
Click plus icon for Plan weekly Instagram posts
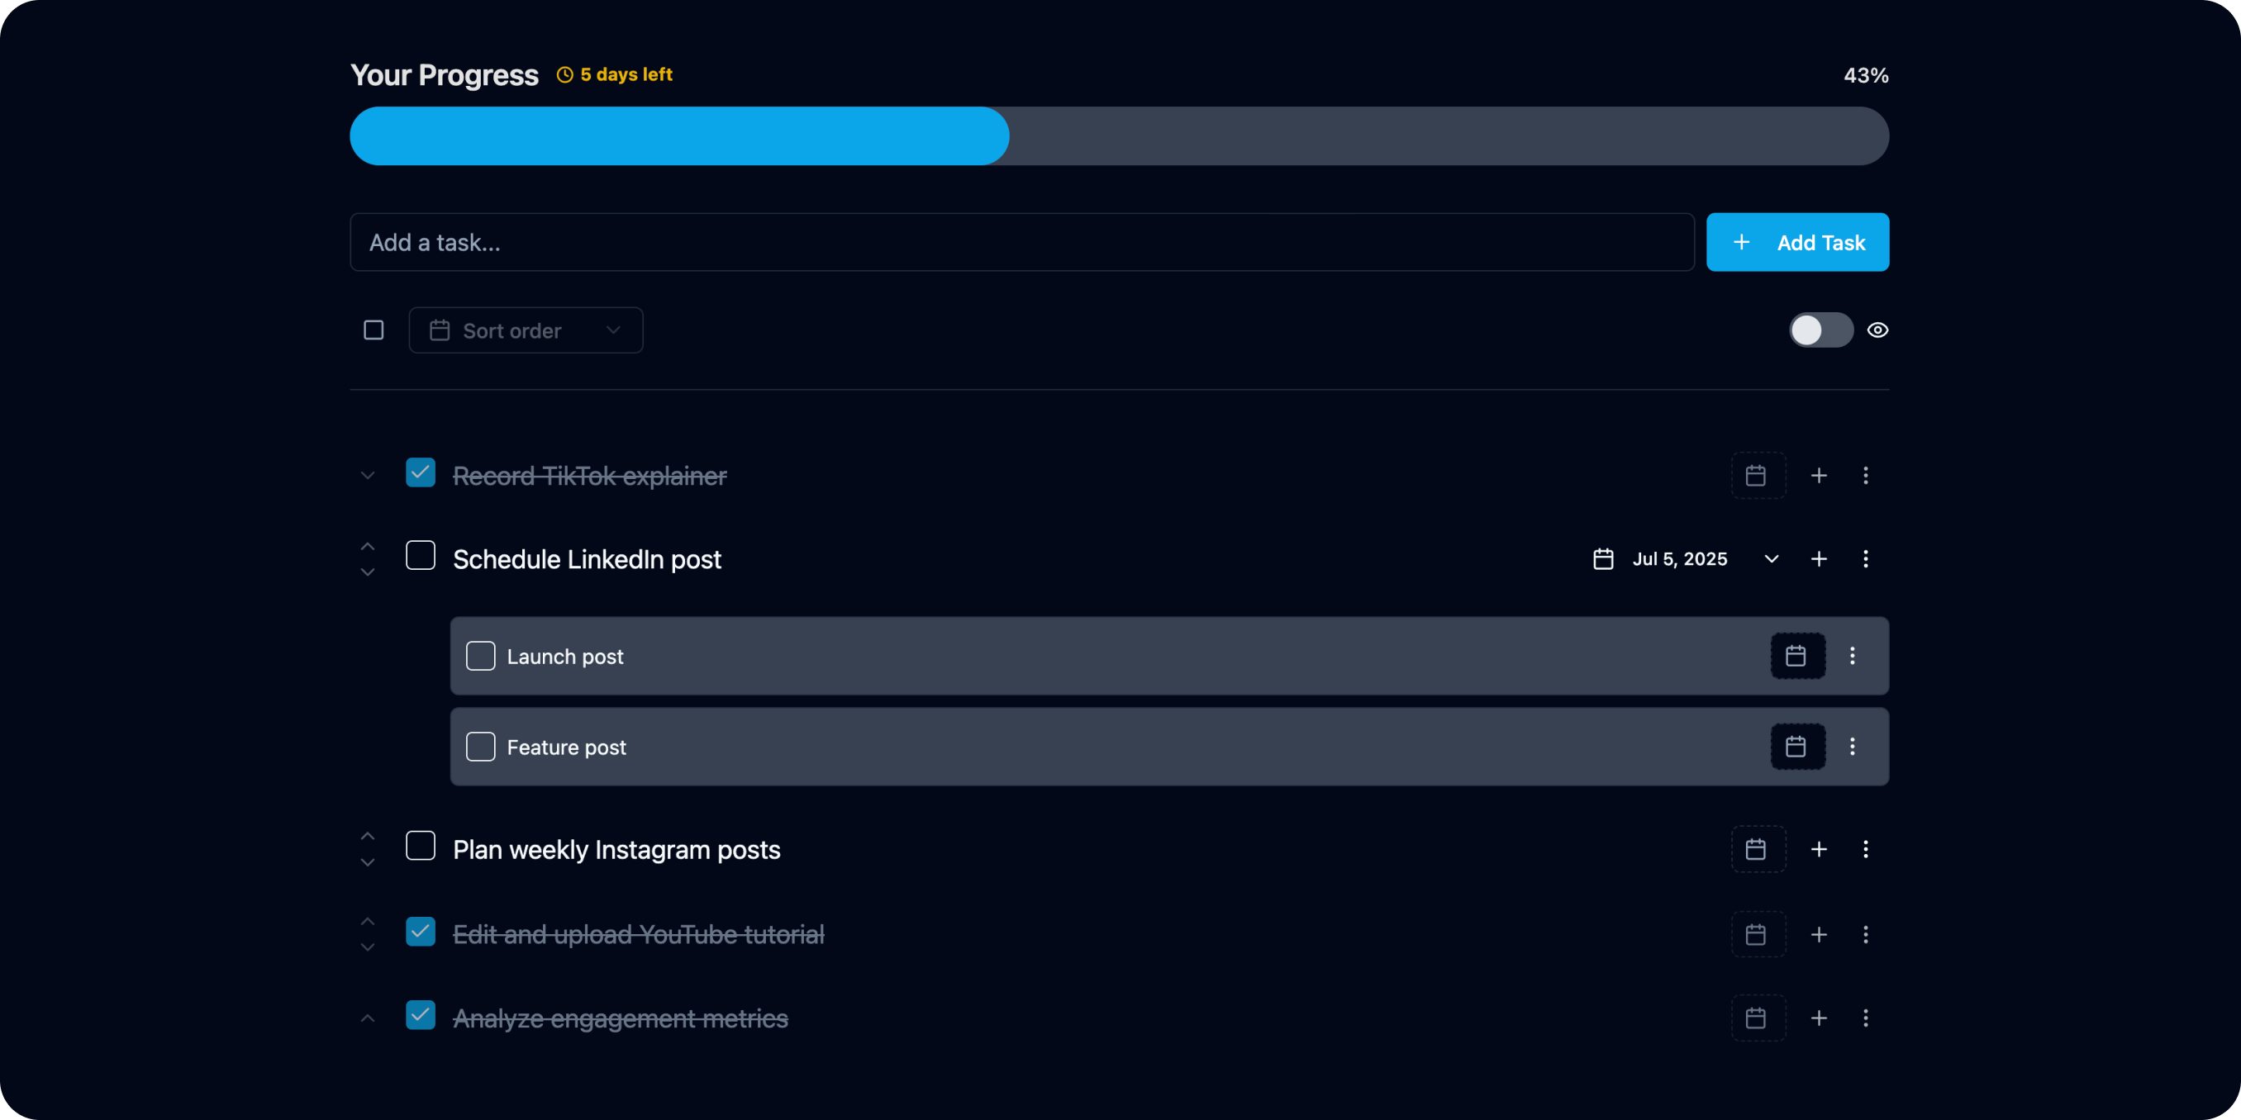[1818, 850]
